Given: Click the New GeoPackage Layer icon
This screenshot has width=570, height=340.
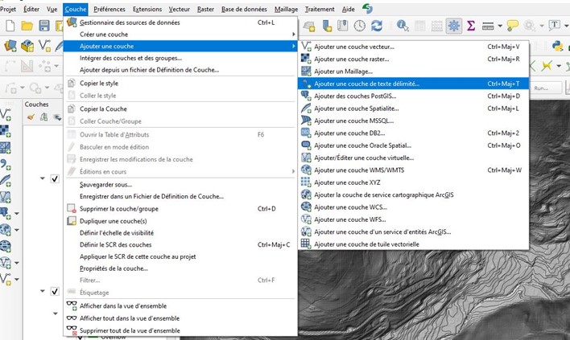Looking at the screenshot, I should pyautogui.click(x=27, y=46).
